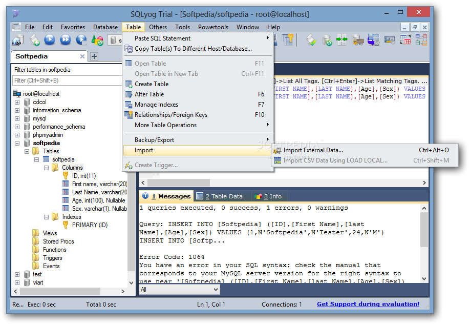The height and width of the screenshot is (324, 469).
Task: Add a new connection tab with plus
Action: coord(94,56)
